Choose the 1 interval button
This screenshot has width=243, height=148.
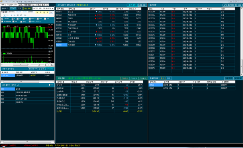tap(4, 15)
